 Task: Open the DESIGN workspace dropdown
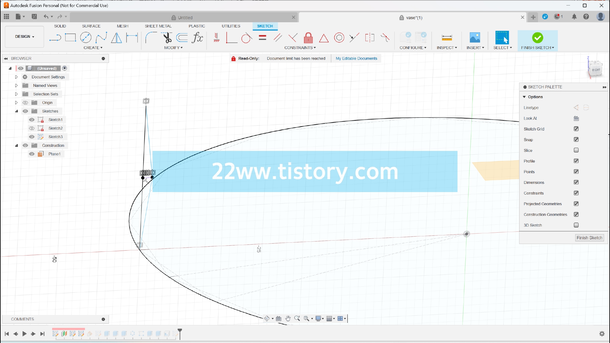pyautogui.click(x=24, y=37)
